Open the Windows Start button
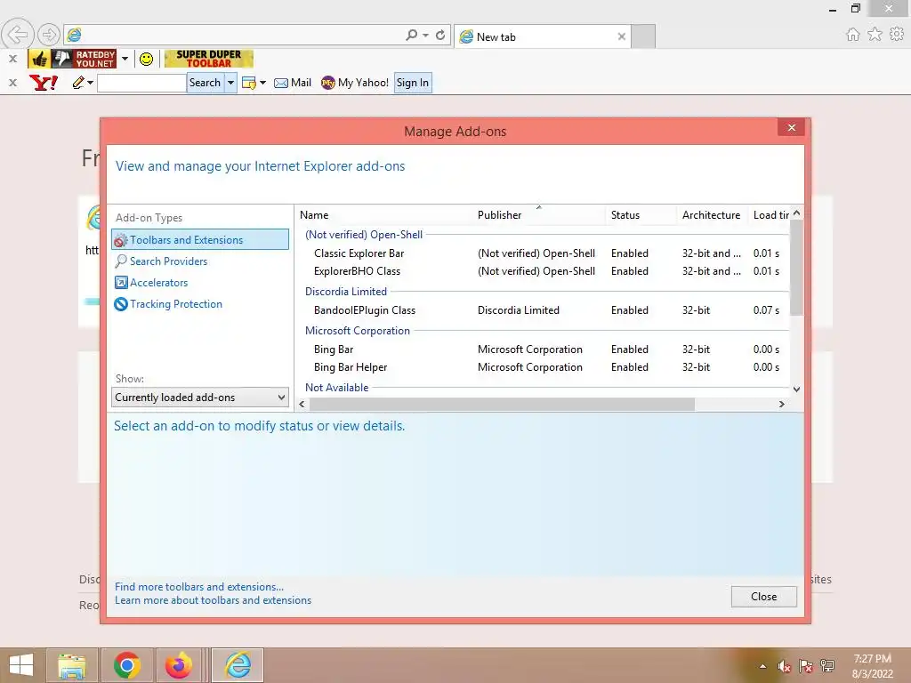Image resolution: width=911 pixels, height=683 pixels. pyautogui.click(x=21, y=665)
